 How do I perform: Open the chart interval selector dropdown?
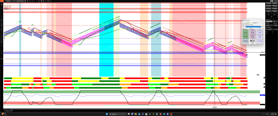click(21, 1)
